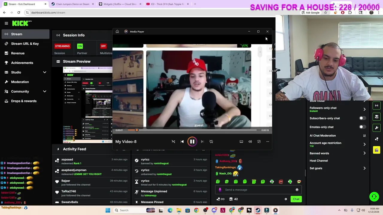
Task: Expand Followers-only chat settings
Action: pos(364,109)
